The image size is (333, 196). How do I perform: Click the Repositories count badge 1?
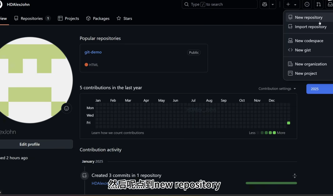[x=48, y=19]
